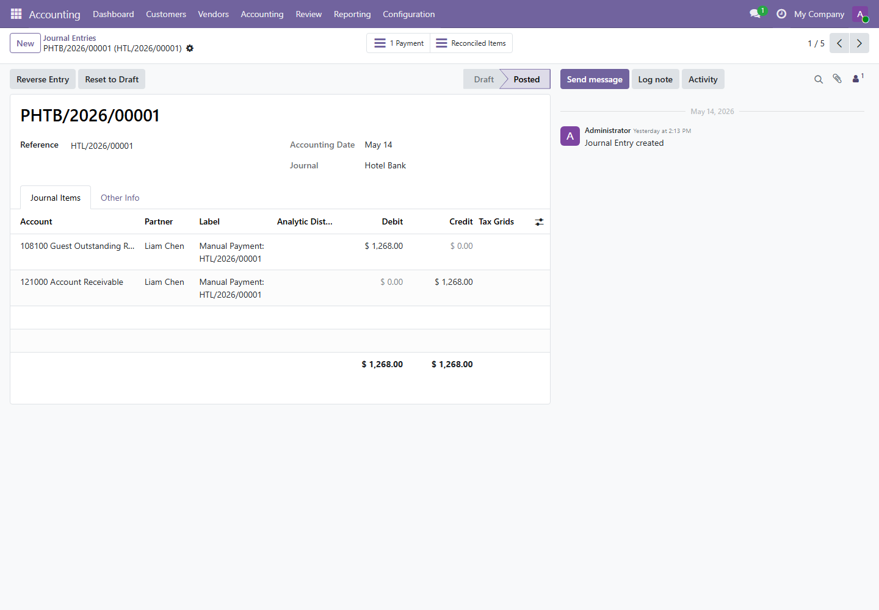Open the Customers menu

[x=166, y=14]
